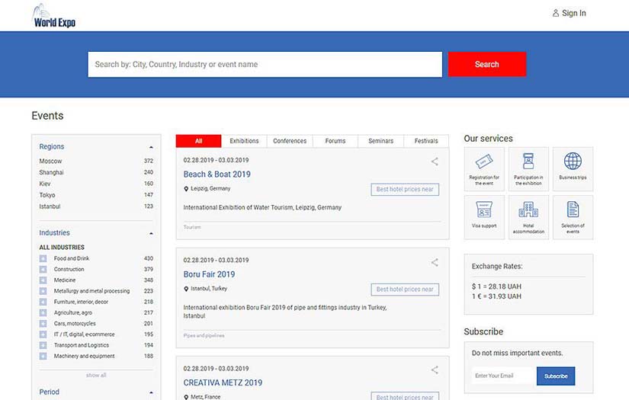
Task: Best hotel prices near for Boru Fair
Action: tap(405, 290)
